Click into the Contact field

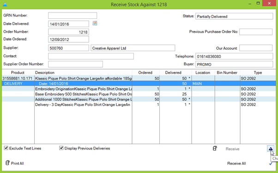91,56
